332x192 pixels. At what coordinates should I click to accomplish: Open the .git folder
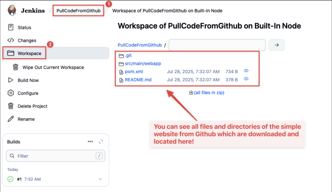(128, 55)
